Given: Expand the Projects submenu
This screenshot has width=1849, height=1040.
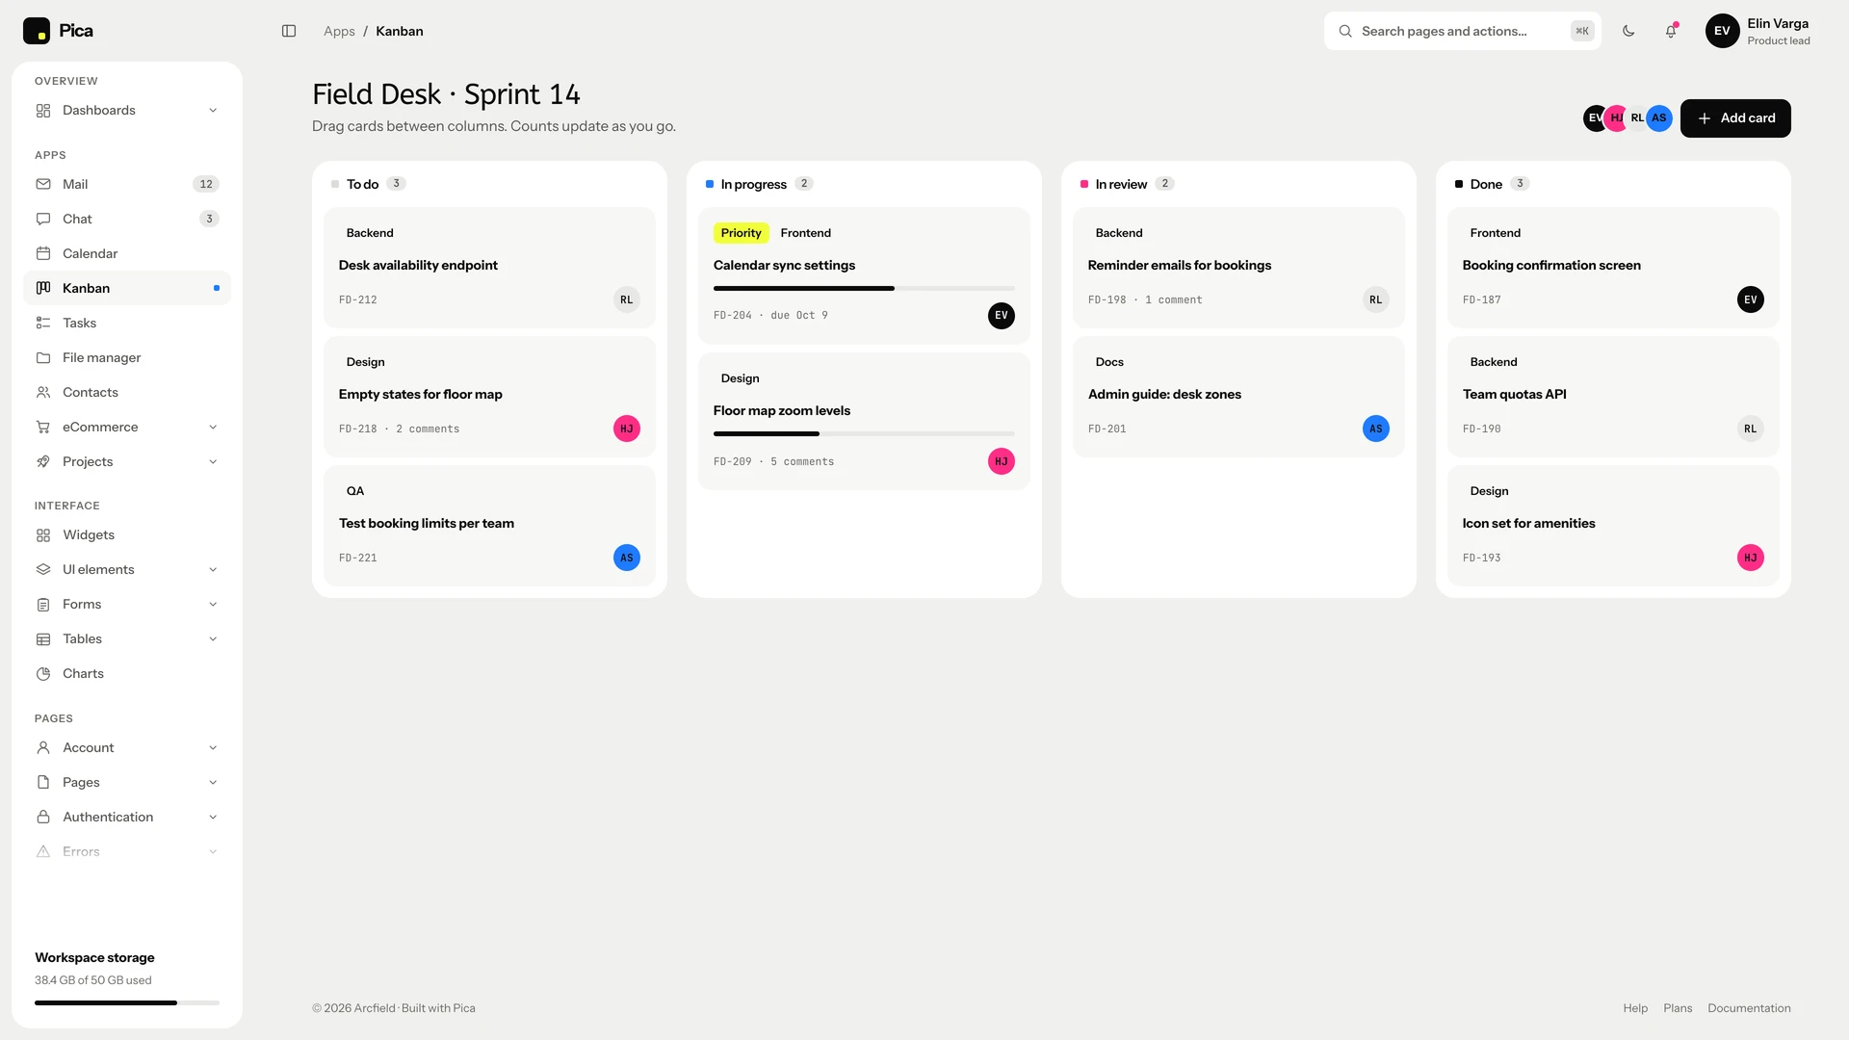Looking at the screenshot, I should click(x=127, y=461).
